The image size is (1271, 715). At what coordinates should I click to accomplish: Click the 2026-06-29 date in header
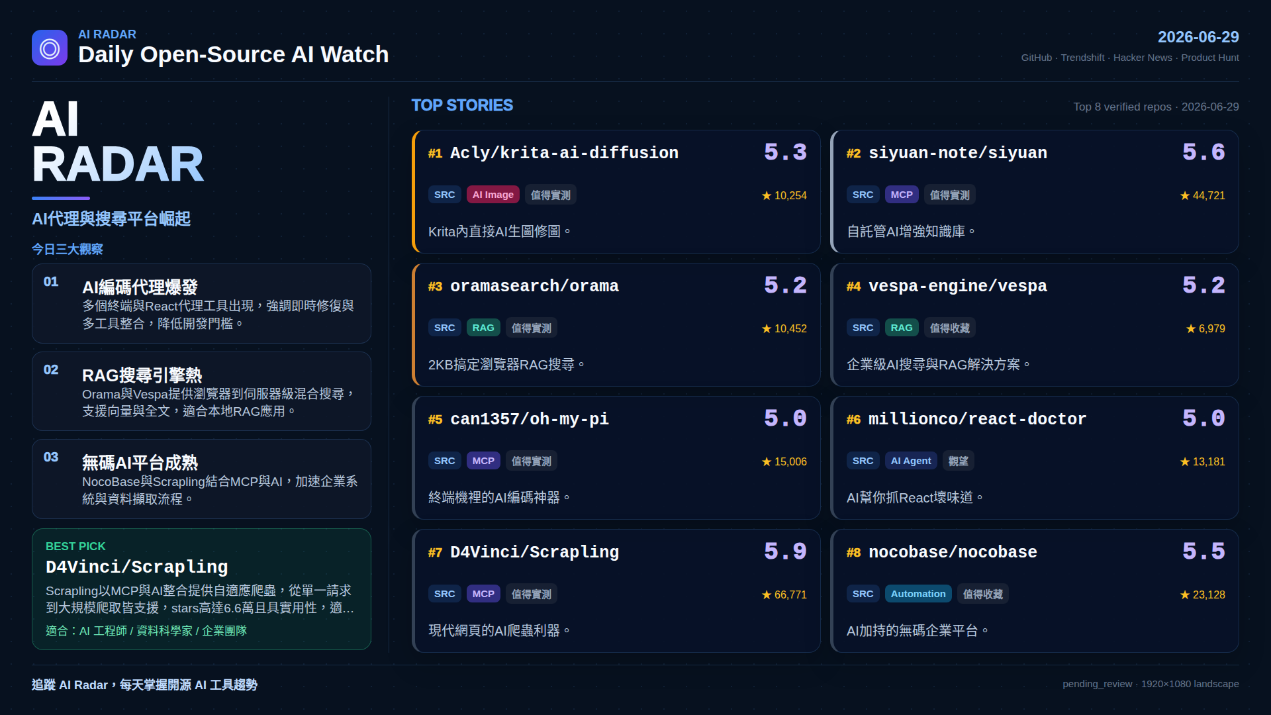point(1198,37)
